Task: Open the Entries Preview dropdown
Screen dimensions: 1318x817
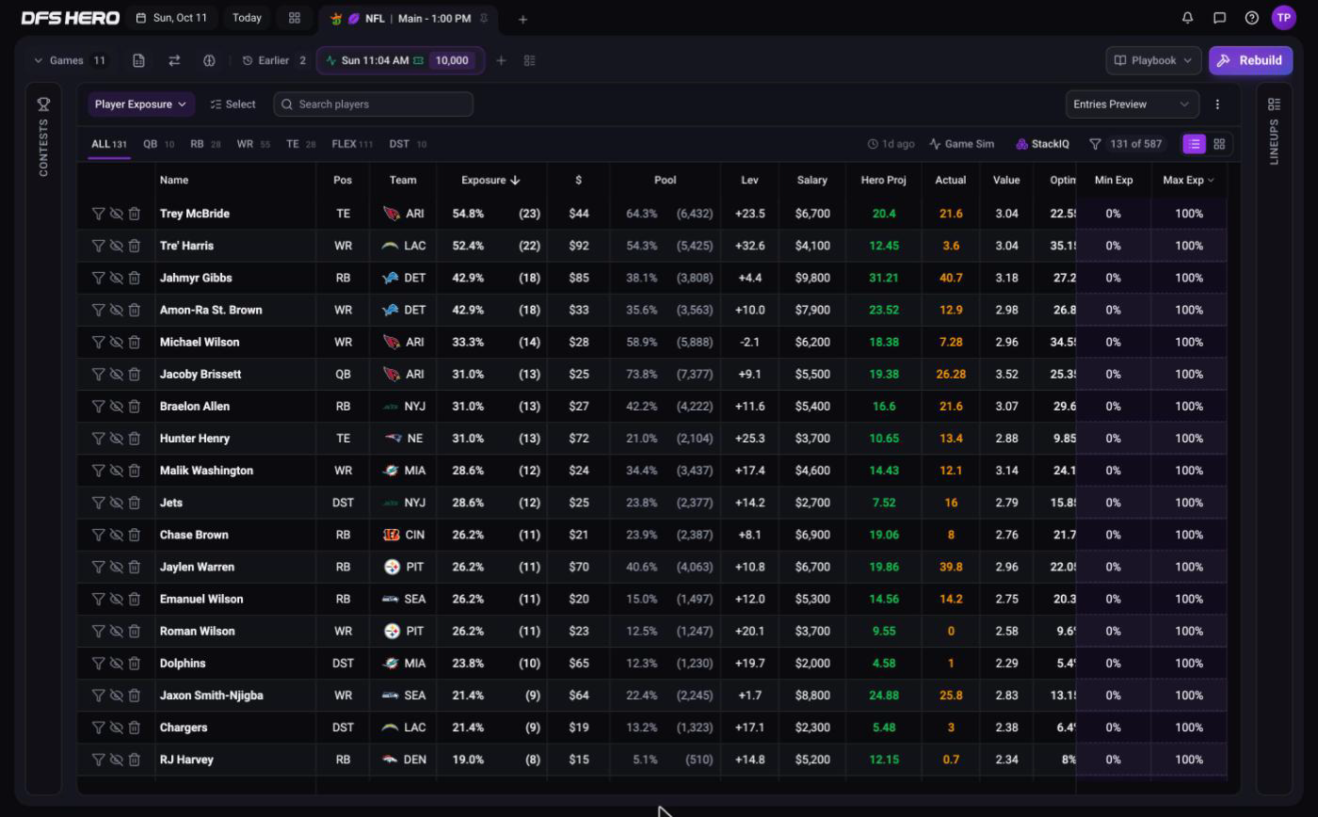Action: click(x=1133, y=104)
